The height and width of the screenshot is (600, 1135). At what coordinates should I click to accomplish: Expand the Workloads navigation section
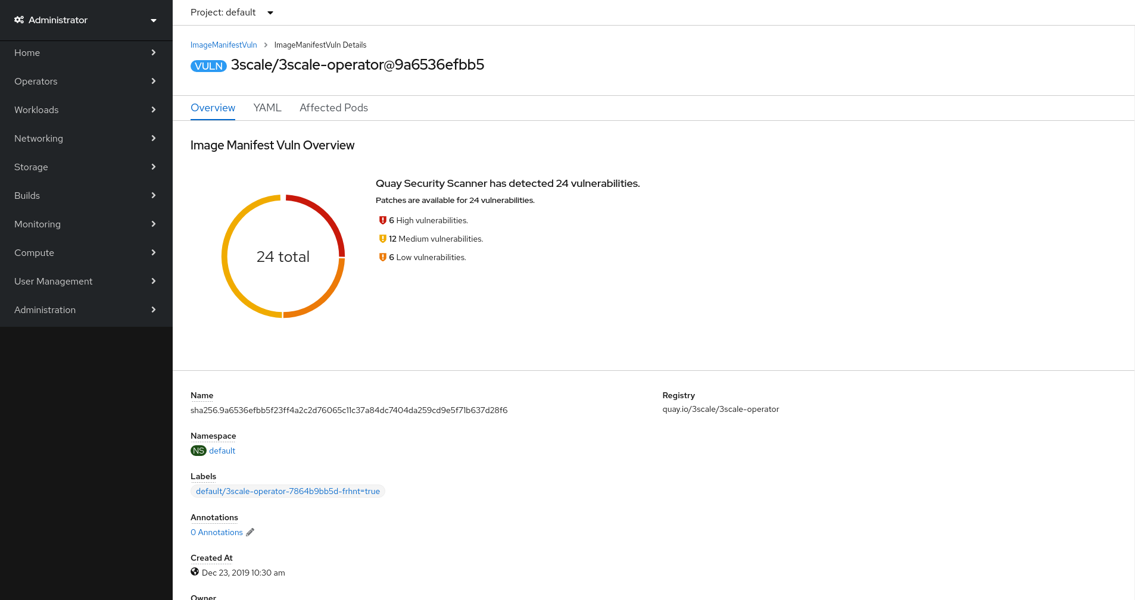tap(86, 110)
